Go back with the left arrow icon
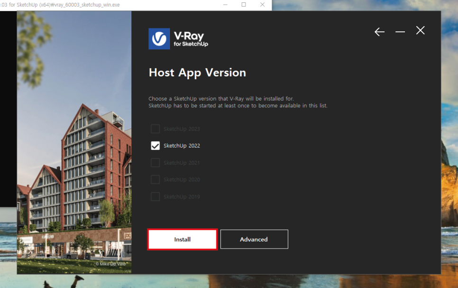Screen dimensions: 458x288 (x=379, y=32)
